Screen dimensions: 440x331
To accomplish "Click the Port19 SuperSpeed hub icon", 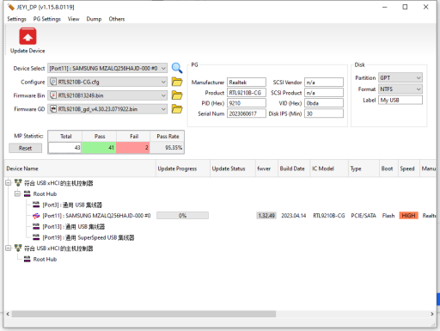I will [x=36, y=237].
